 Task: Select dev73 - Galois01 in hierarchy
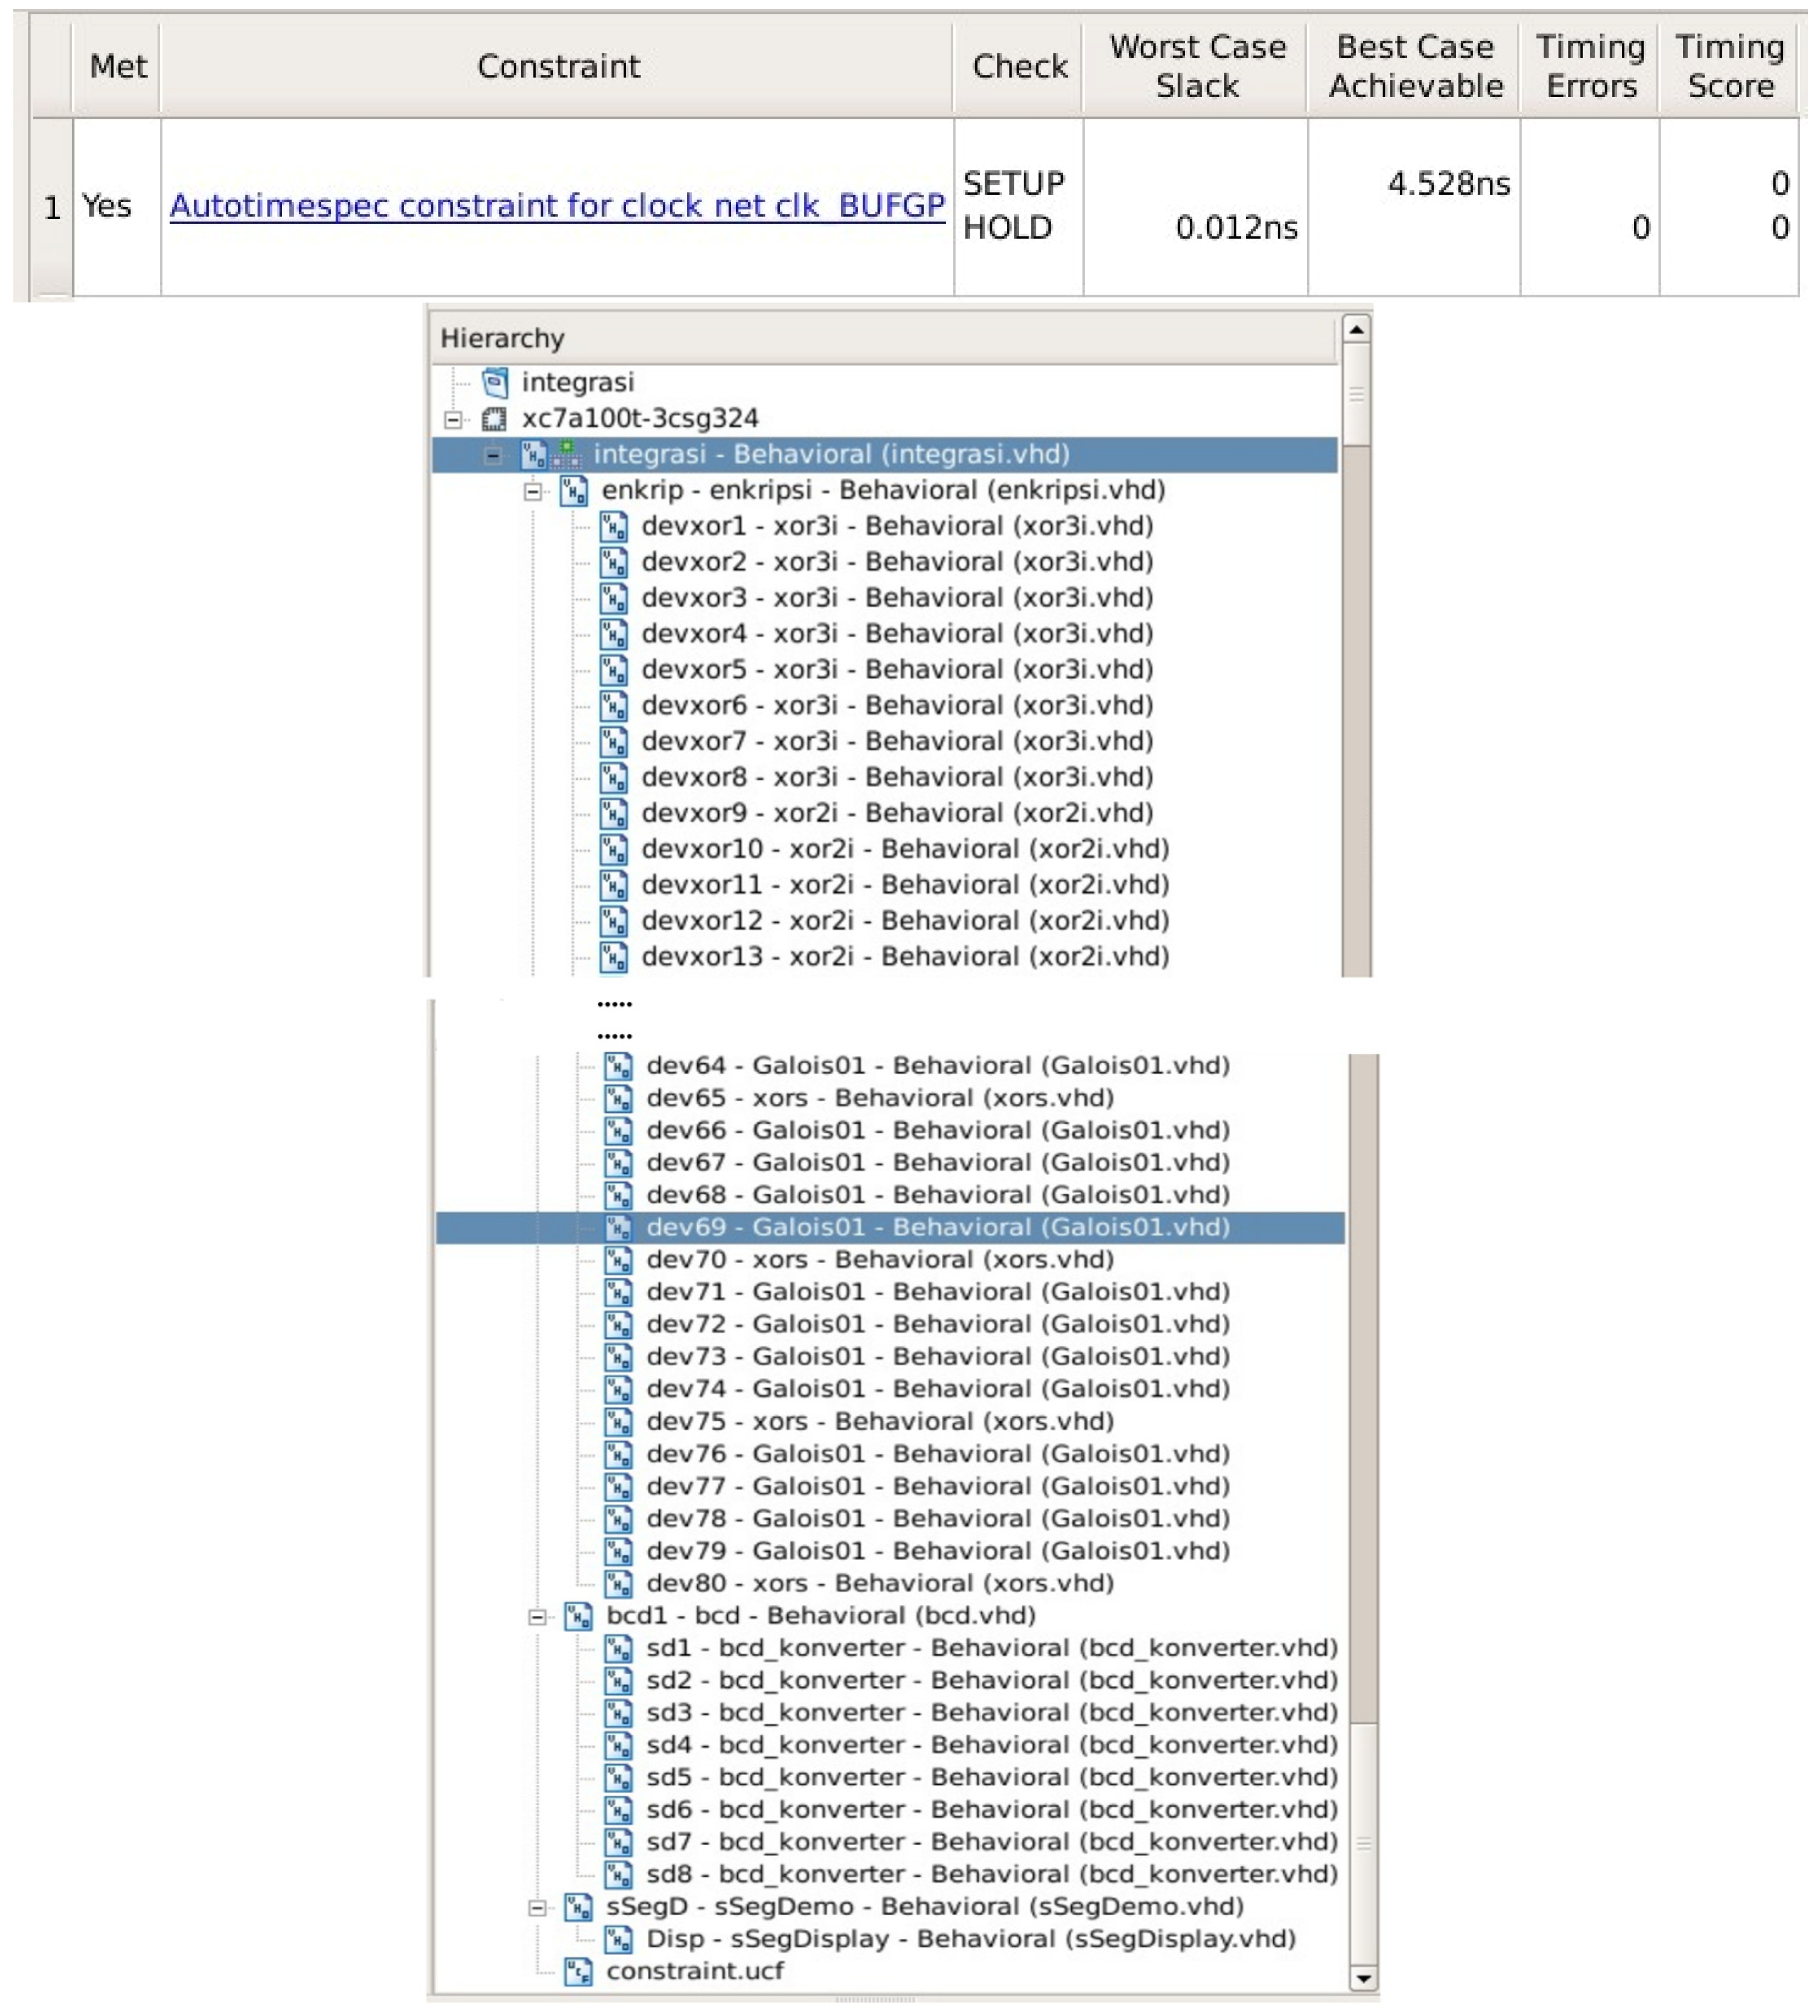tap(938, 1357)
